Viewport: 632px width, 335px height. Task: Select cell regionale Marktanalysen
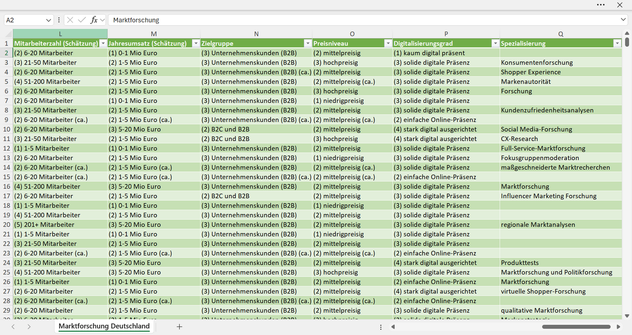click(x=561, y=224)
